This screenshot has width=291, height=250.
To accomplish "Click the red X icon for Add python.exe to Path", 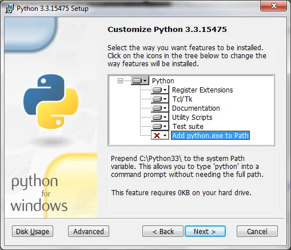I will point(157,136).
